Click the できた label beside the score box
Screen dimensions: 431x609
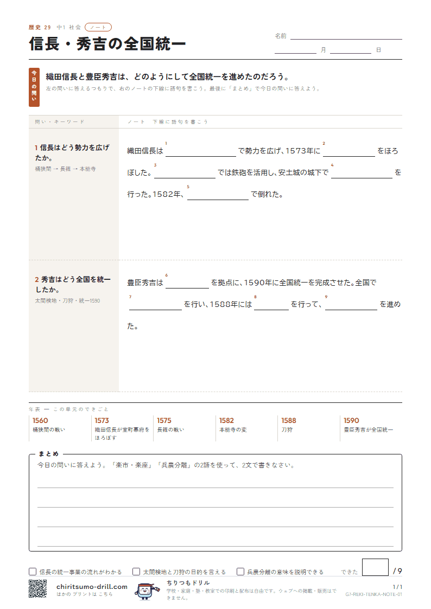350,572
